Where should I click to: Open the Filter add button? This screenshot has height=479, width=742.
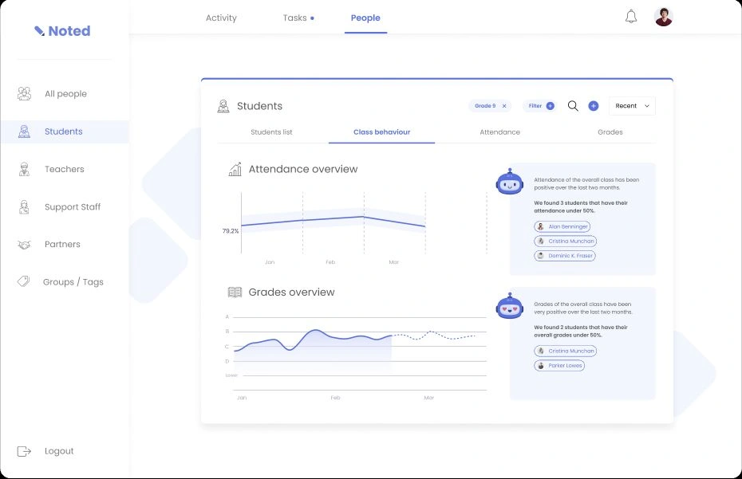pyautogui.click(x=550, y=106)
